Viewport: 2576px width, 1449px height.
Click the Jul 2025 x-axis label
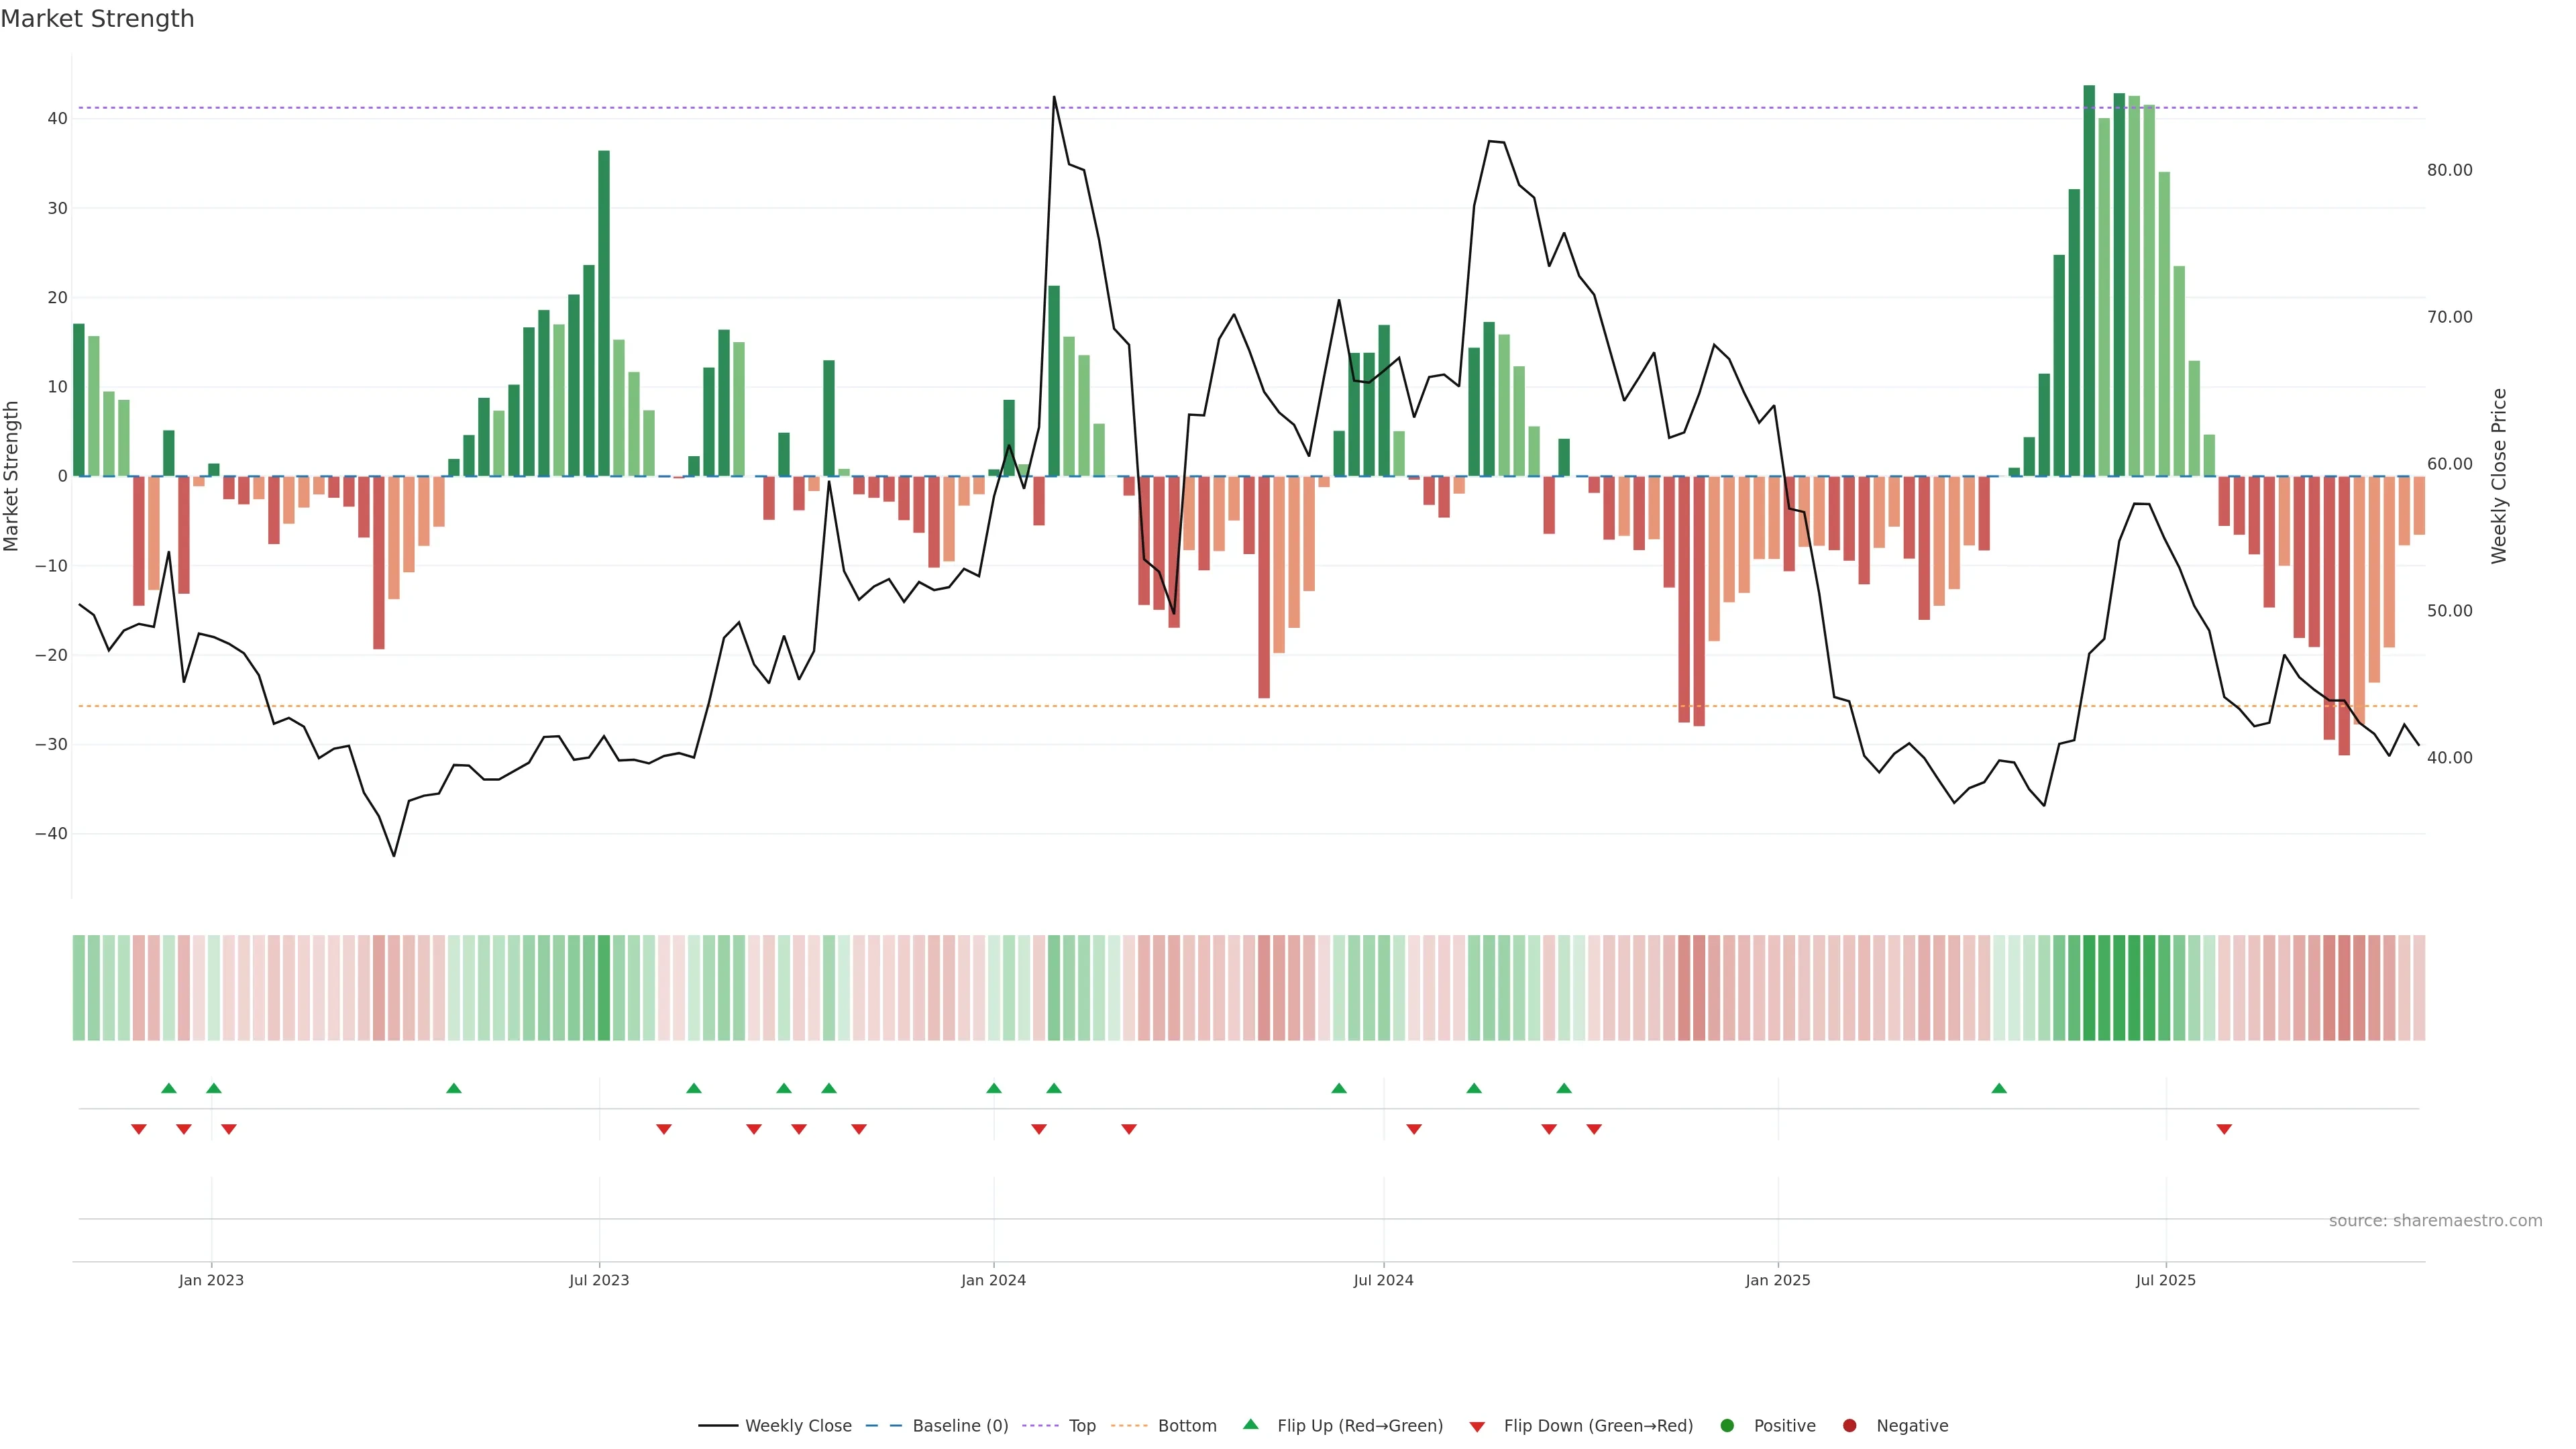pos(2165,1280)
